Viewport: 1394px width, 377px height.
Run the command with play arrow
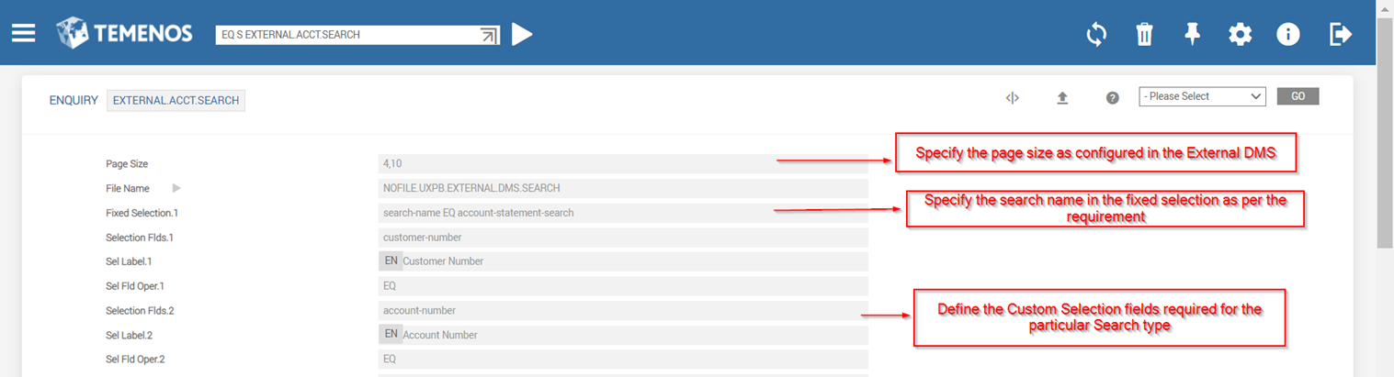tap(522, 35)
